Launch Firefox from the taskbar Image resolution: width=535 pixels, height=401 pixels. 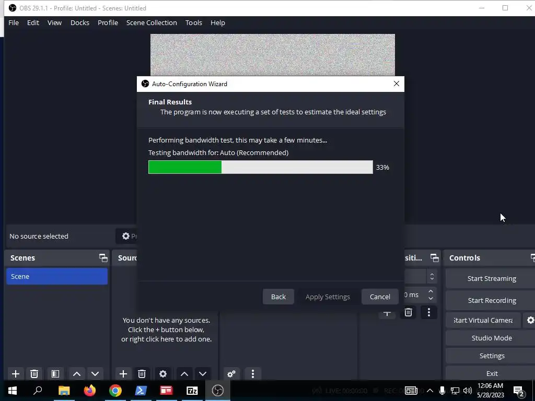90,391
